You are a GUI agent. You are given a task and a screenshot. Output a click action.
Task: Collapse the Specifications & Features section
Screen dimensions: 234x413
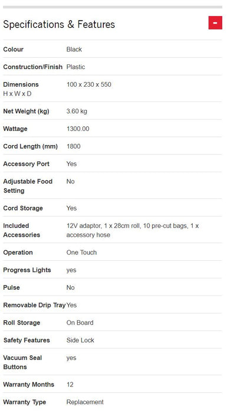(x=215, y=22)
